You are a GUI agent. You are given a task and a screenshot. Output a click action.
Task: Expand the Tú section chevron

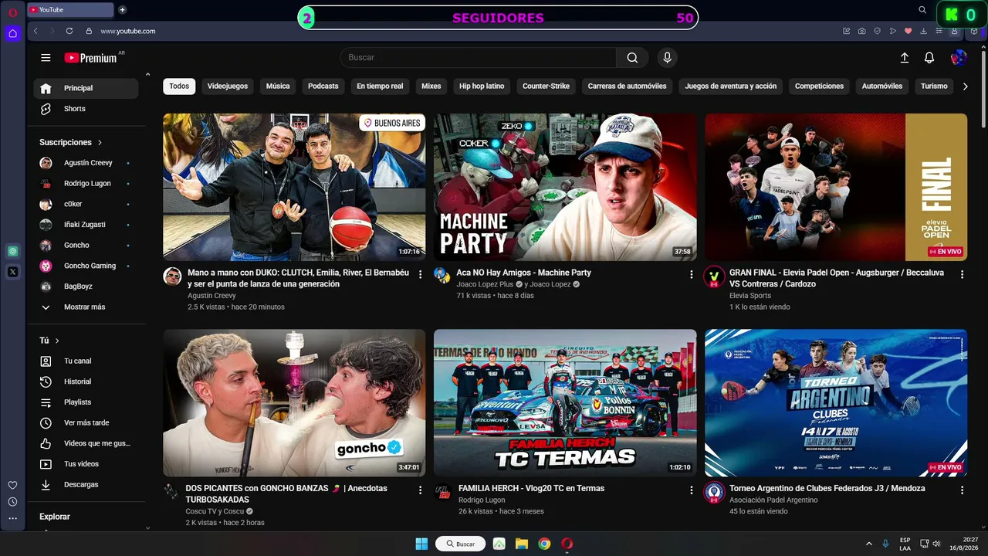57,341
